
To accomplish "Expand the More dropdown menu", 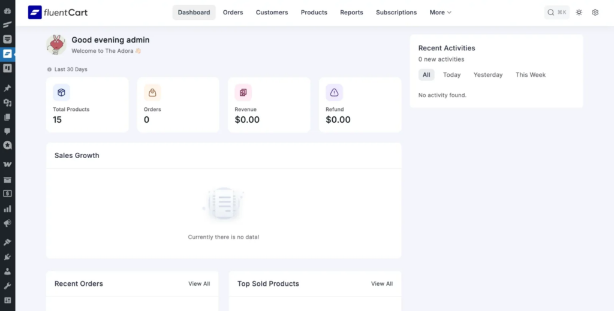I will tap(441, 12).
